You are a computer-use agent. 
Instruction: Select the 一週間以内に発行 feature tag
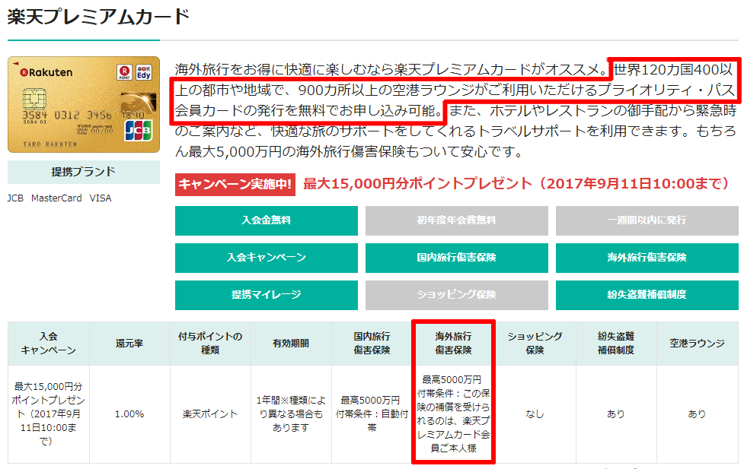click(647, 220)
